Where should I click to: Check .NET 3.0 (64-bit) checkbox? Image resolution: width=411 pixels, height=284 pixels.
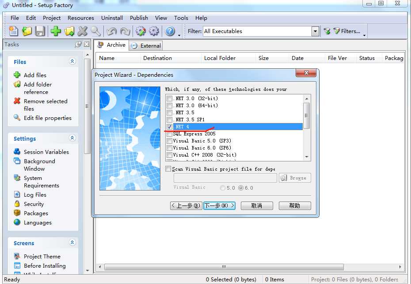click(x=169, y=106)
